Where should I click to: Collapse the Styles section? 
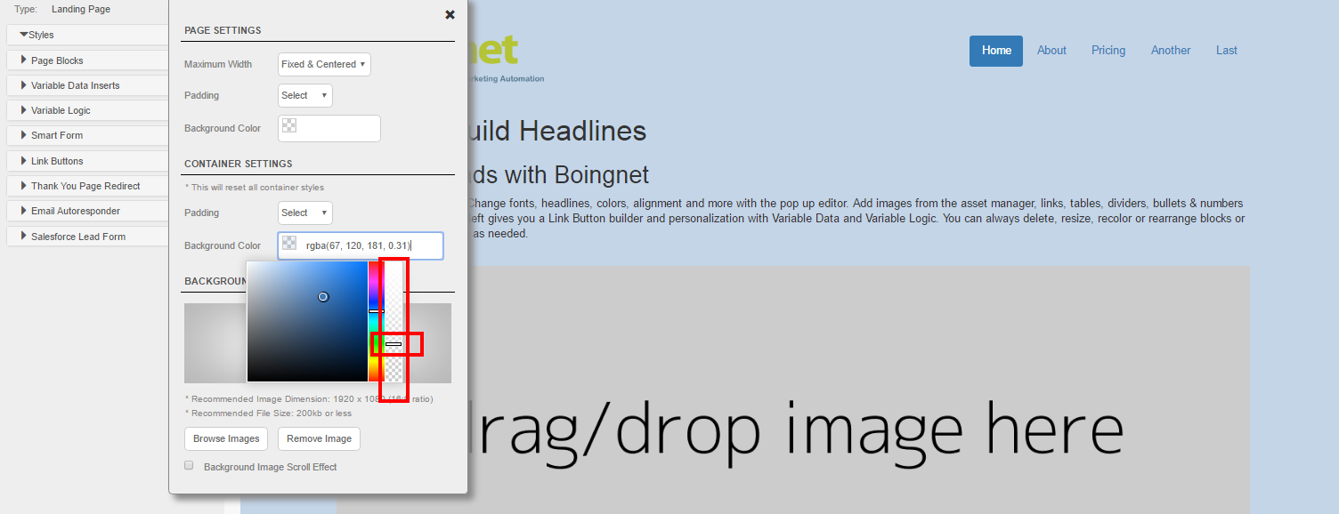pos(87,35)
